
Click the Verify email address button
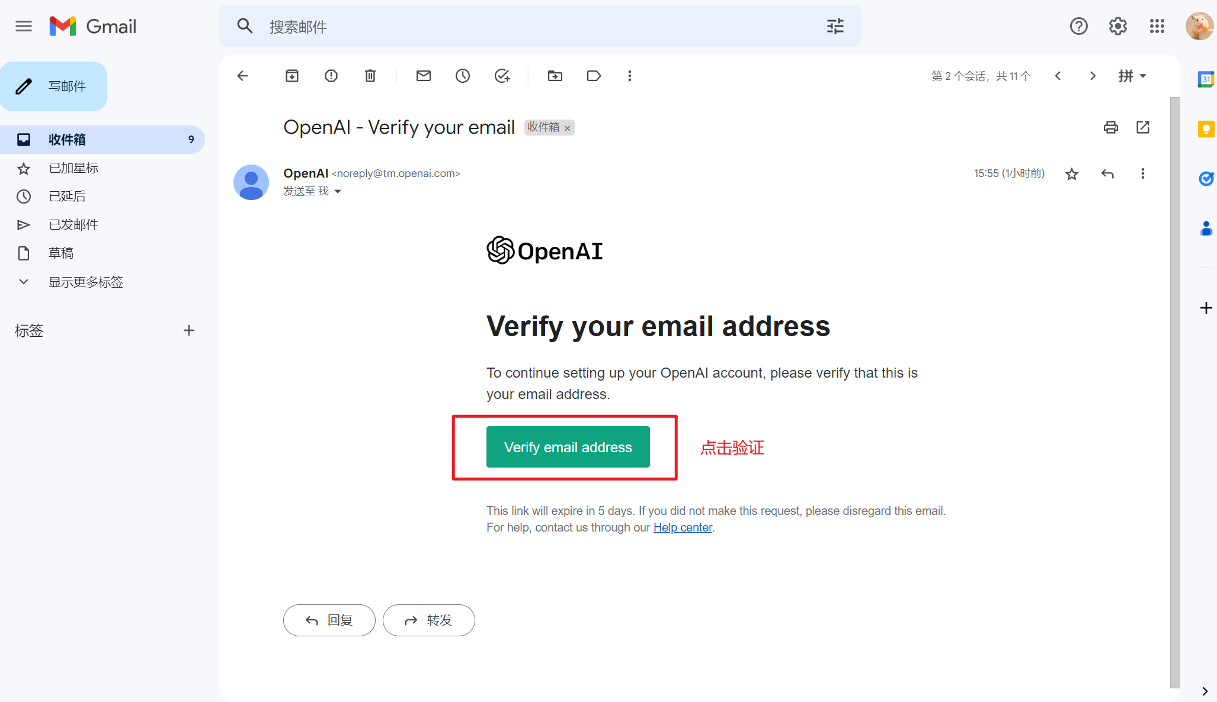(567, 447)
